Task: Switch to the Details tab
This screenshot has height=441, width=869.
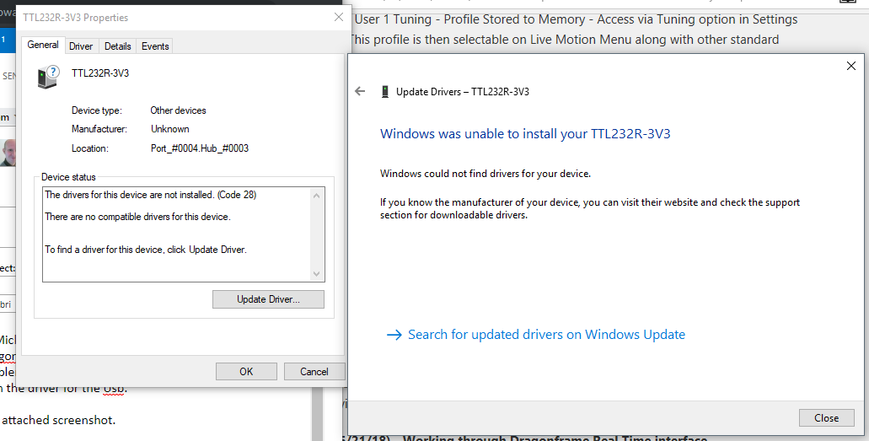Action: (x=118, y=46)
